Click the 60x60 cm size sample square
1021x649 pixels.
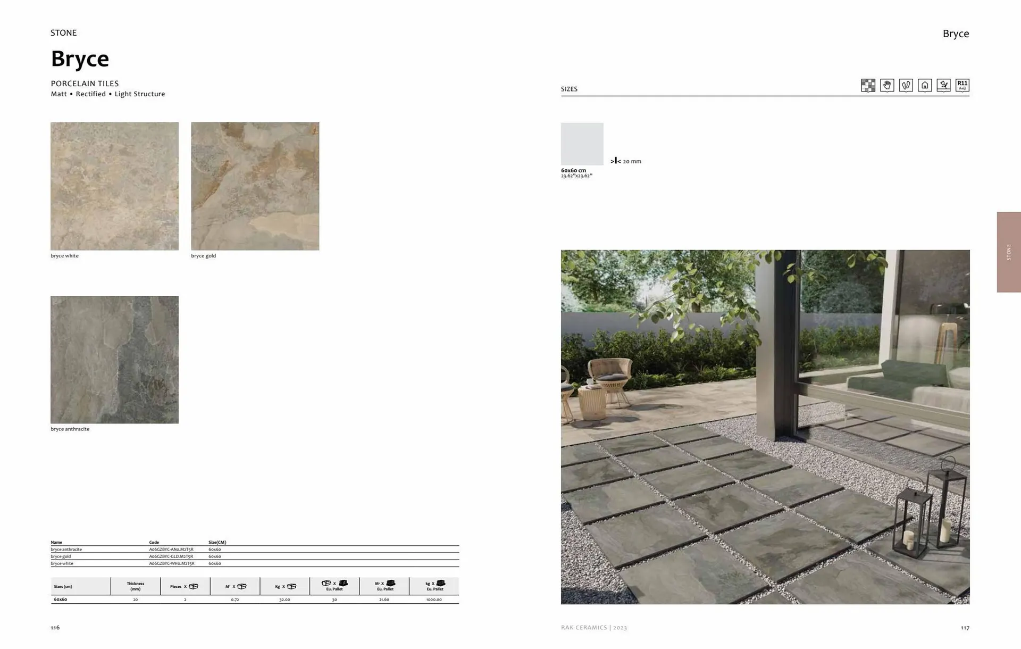(x=582, y=144)
